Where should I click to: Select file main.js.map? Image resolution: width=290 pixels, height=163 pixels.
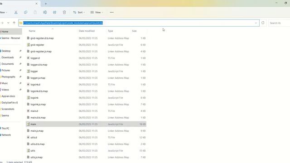(86, 131)
